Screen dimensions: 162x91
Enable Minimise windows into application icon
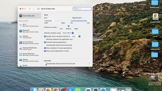(x=45, y=39)
